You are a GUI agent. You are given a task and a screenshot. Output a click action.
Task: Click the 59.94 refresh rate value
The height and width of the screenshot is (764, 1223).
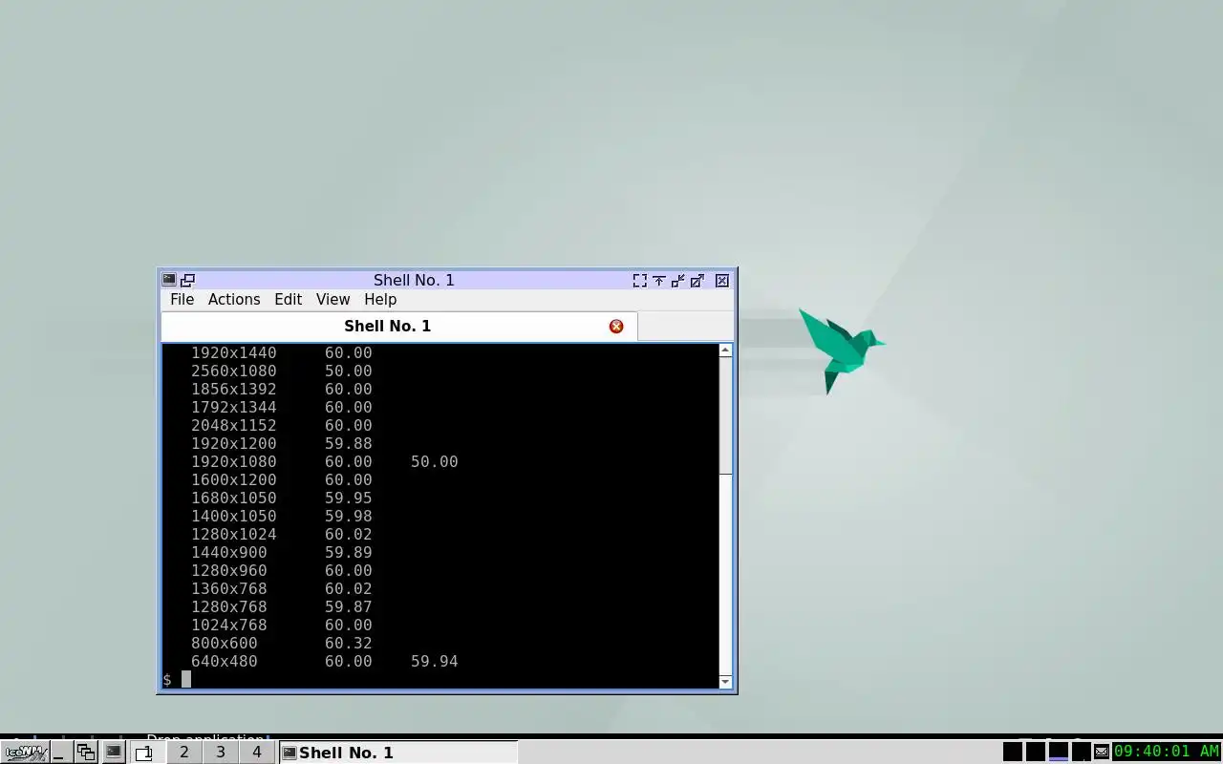435,662
